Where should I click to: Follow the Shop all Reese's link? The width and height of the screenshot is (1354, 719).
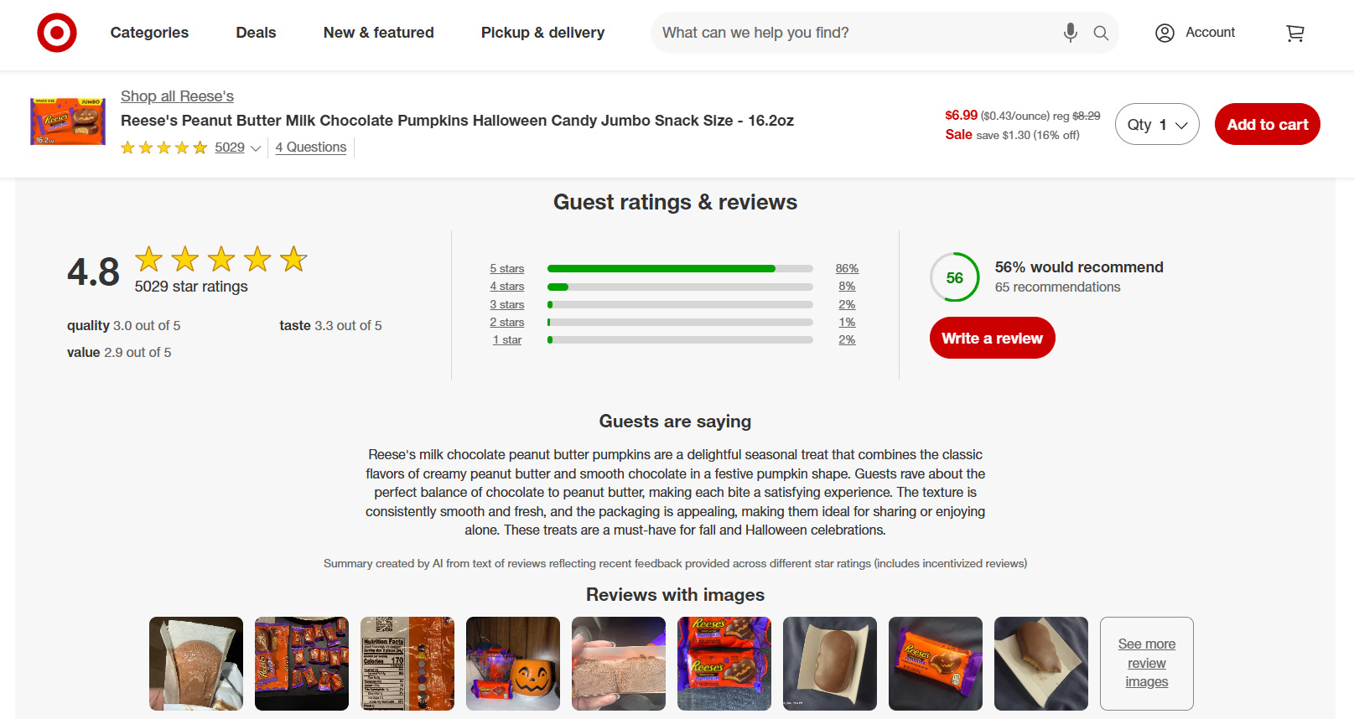(x=177, y=96)
